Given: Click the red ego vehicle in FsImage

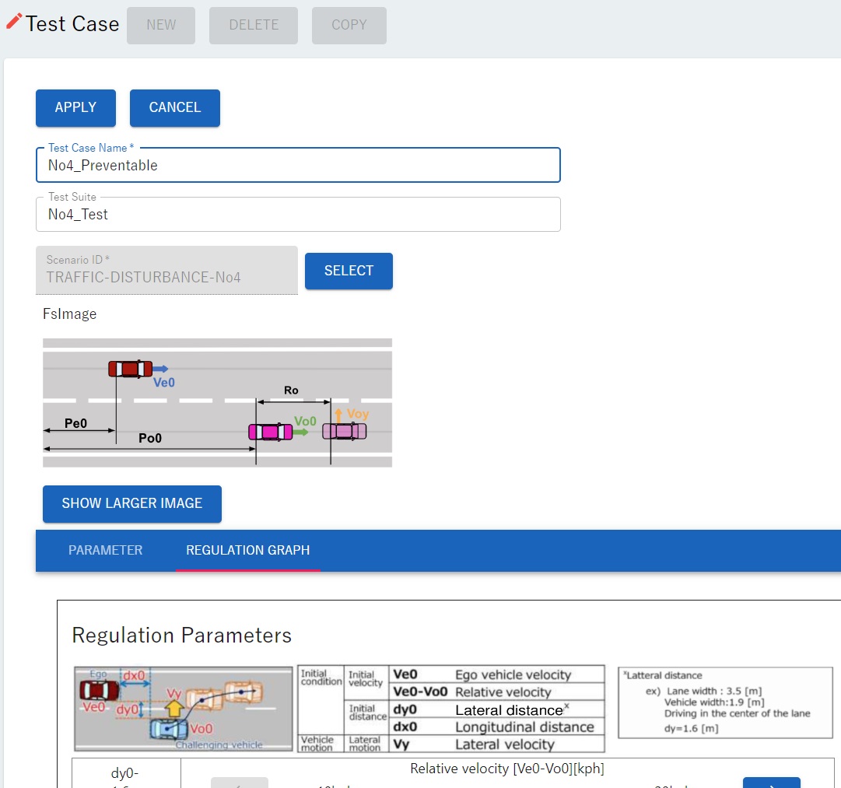Looking at the screenshot, I should [x=130, y=368].
